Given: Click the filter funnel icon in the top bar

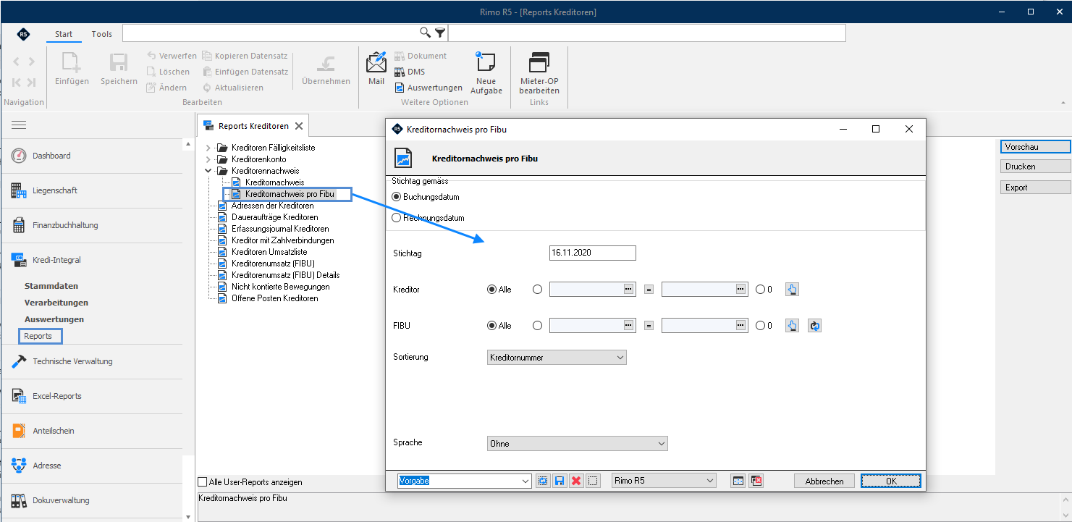Looking at the screenshot, I should tap(440, 33).
